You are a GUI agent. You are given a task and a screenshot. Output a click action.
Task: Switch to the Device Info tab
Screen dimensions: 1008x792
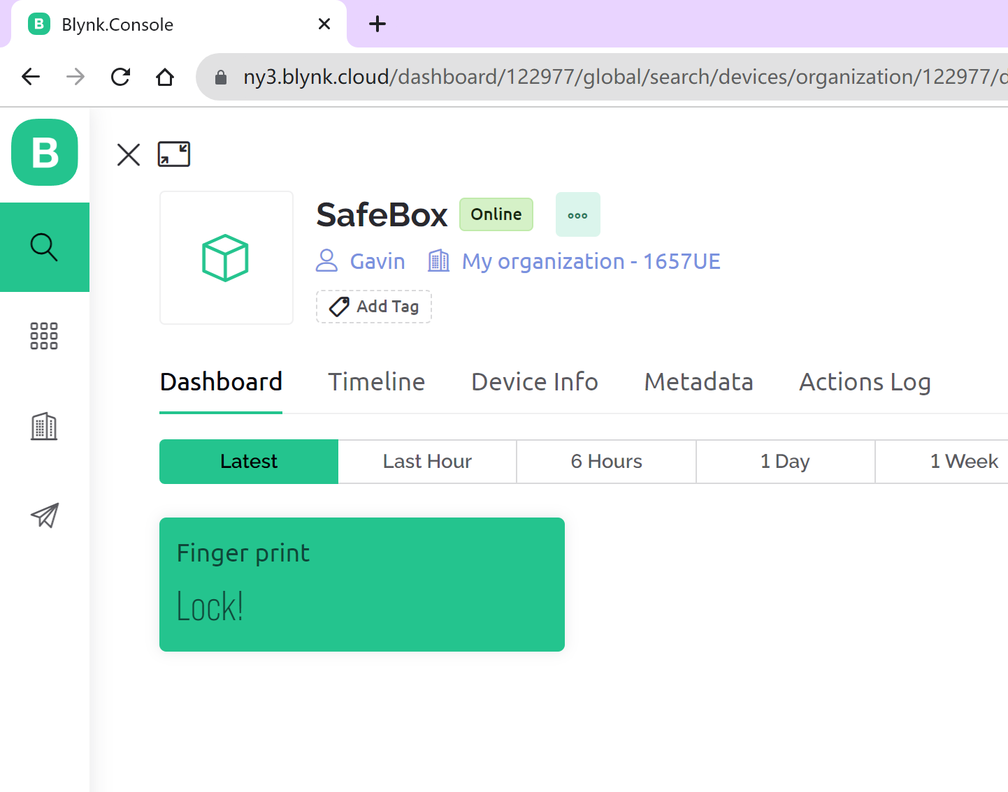(x=535, y=382)
